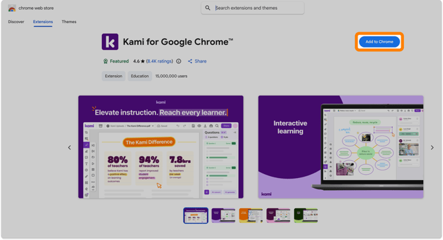Select the fifth green carousel thumbnail

[305, 216]
